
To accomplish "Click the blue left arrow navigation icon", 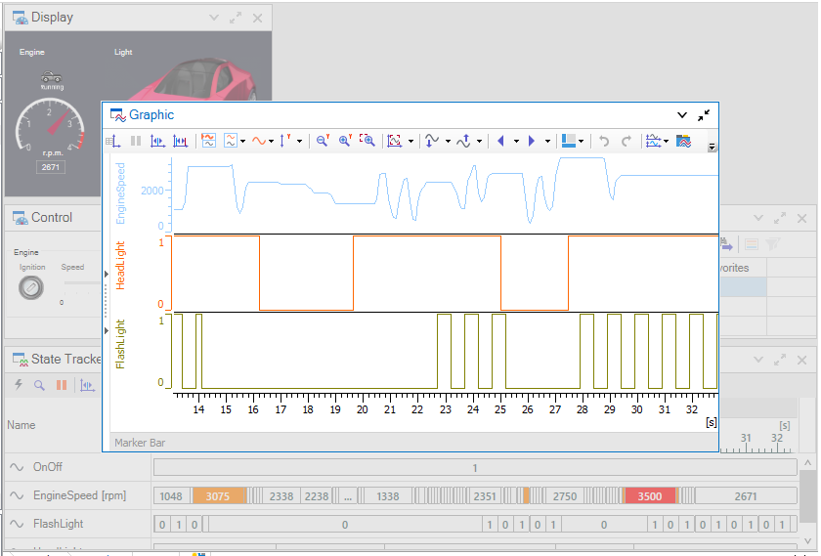I will (x=500, y=141).
